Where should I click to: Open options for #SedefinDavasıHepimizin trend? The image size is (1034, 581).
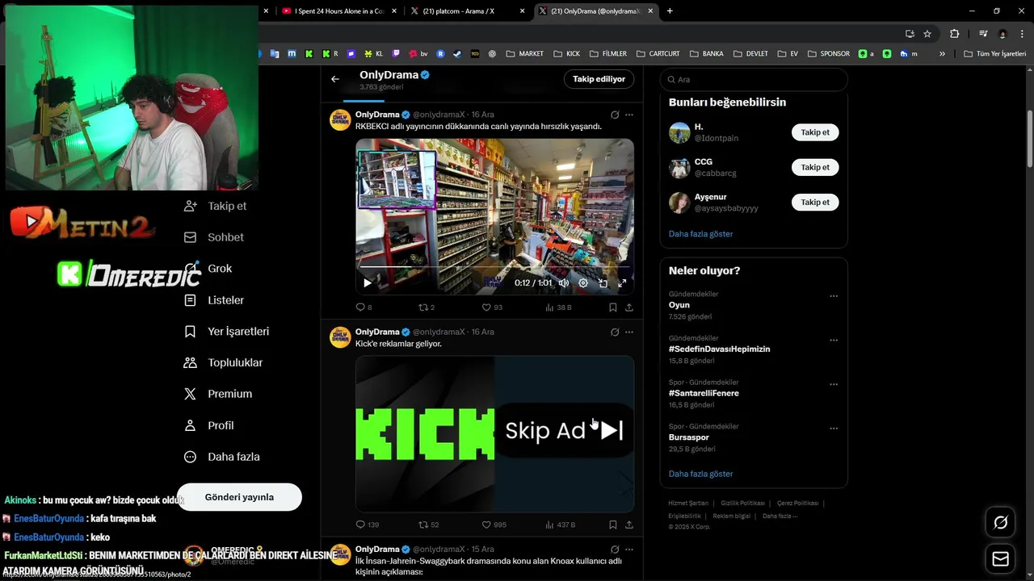[834, 341]
